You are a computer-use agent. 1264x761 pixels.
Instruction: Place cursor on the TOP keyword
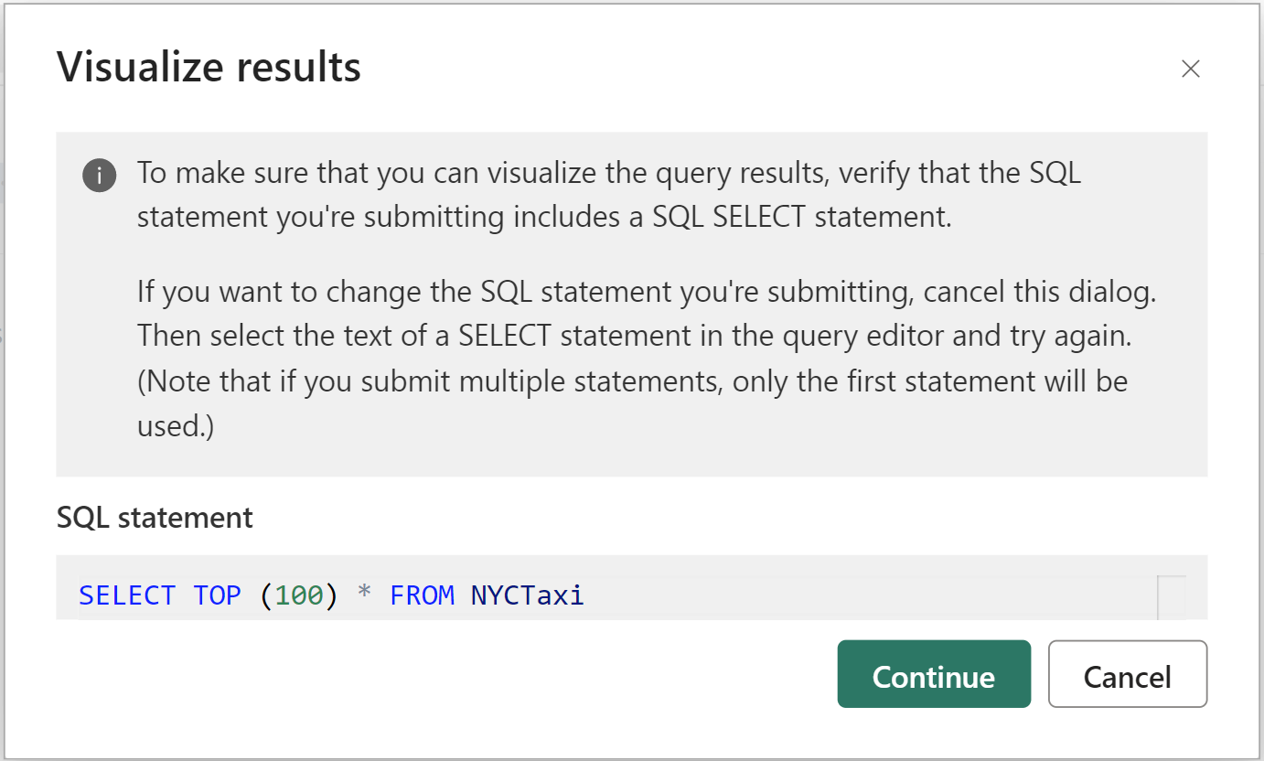(x=218, y=595)
